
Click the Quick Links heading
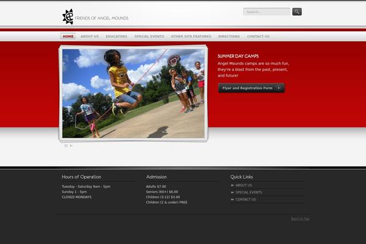242,177
